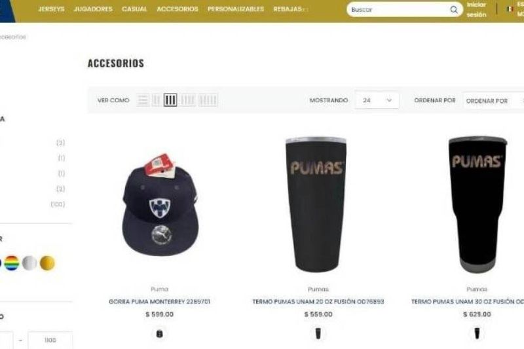Viewport: 524px width, 349px height.
Task: Open the Personalizables menu
Action: [236, 9]
